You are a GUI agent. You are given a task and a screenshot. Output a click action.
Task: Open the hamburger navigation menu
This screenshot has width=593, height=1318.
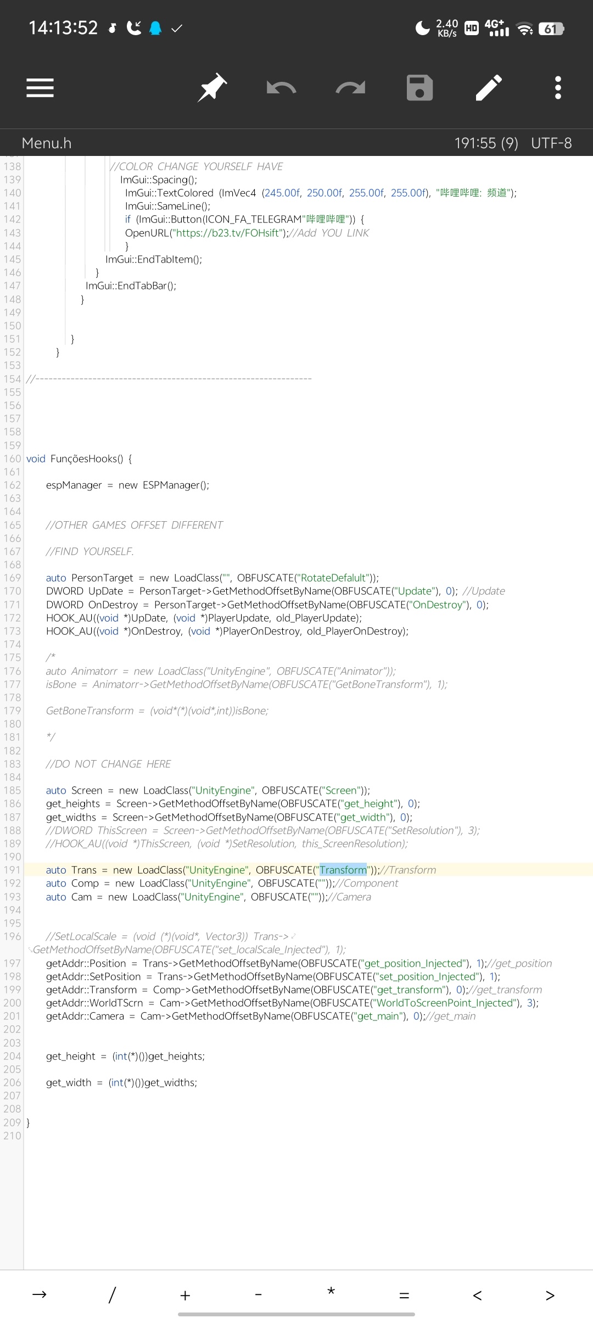coord(40,88)
